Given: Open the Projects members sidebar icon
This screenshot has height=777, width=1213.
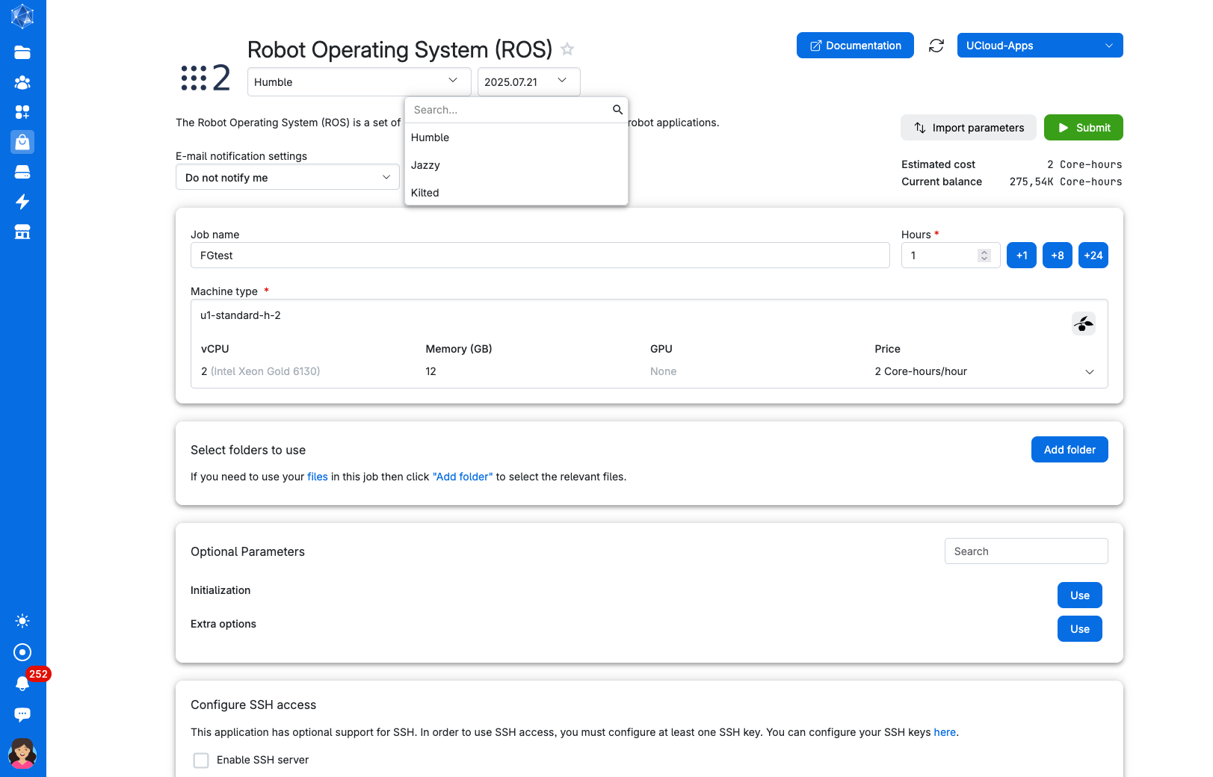Looking at the screenshot, I should click(22, 82).
